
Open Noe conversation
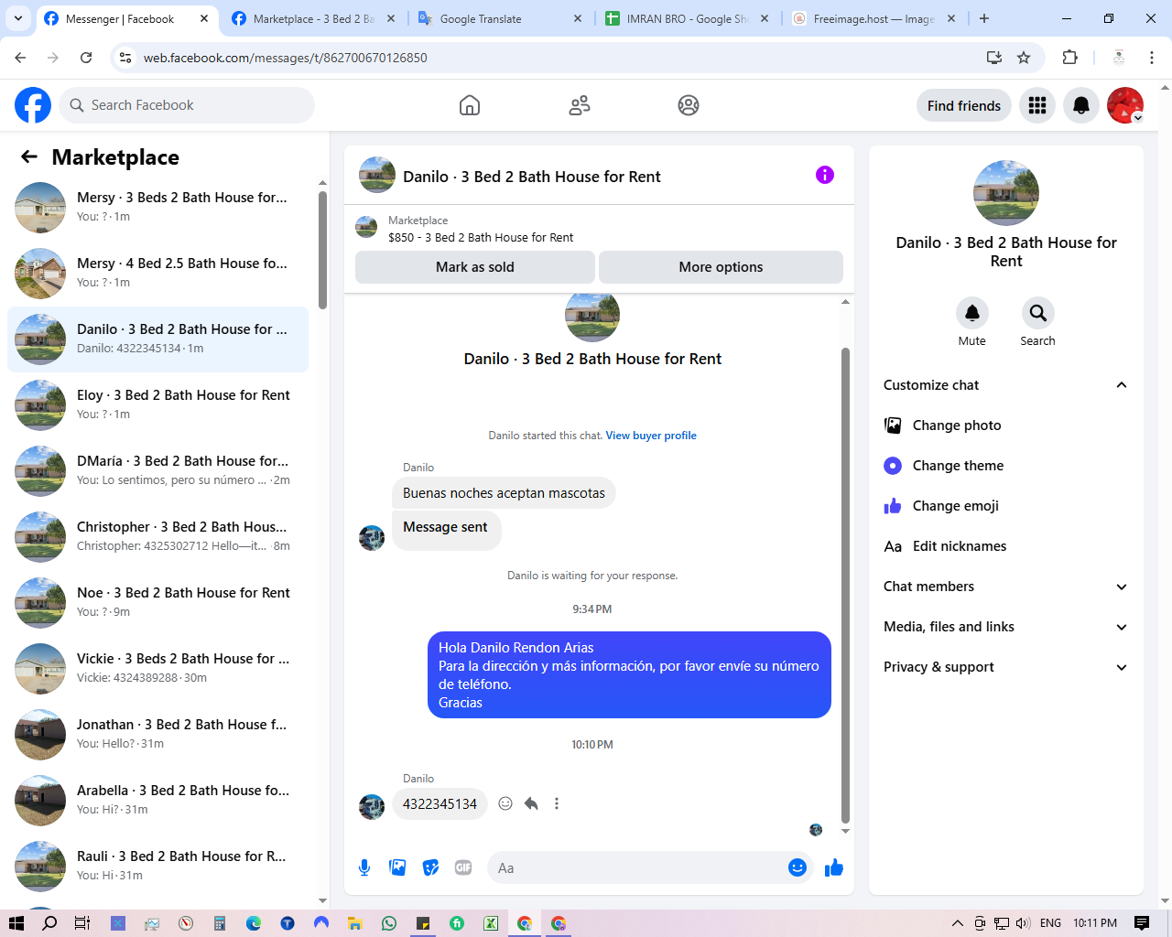(x=157, y=602)
